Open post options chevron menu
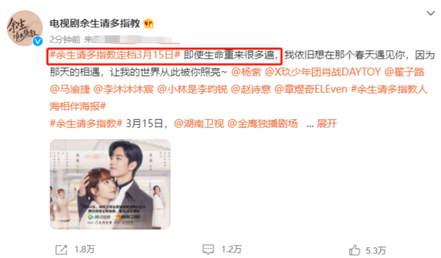This screenshot has width=441, height=258. 430,13
